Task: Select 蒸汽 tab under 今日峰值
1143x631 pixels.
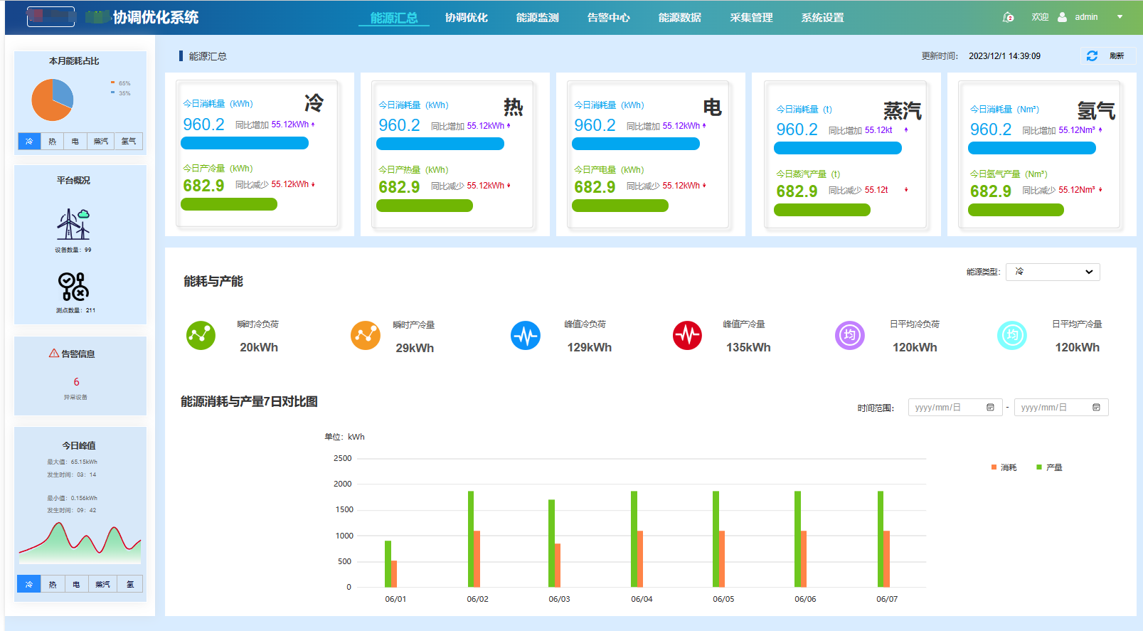Action: tap(102, 584)
